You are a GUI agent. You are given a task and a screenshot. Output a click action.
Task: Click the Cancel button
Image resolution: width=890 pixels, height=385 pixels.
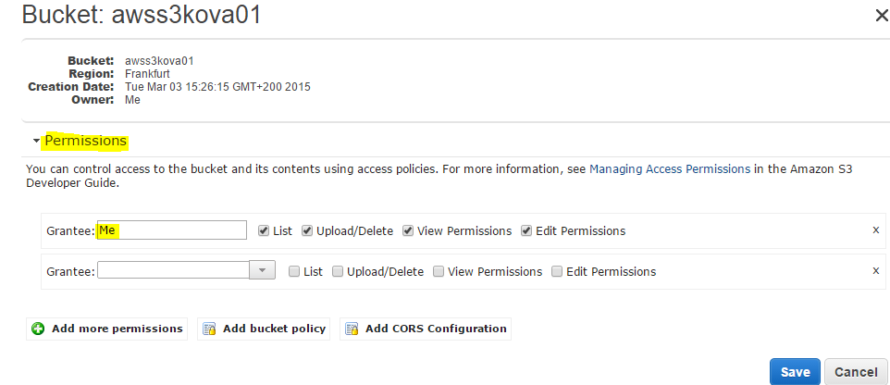(x=856, y=372)
